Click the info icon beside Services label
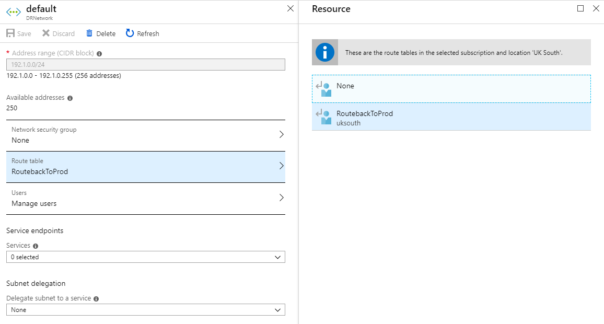Screen dimensions: 604x324 (x=36, y=246)
